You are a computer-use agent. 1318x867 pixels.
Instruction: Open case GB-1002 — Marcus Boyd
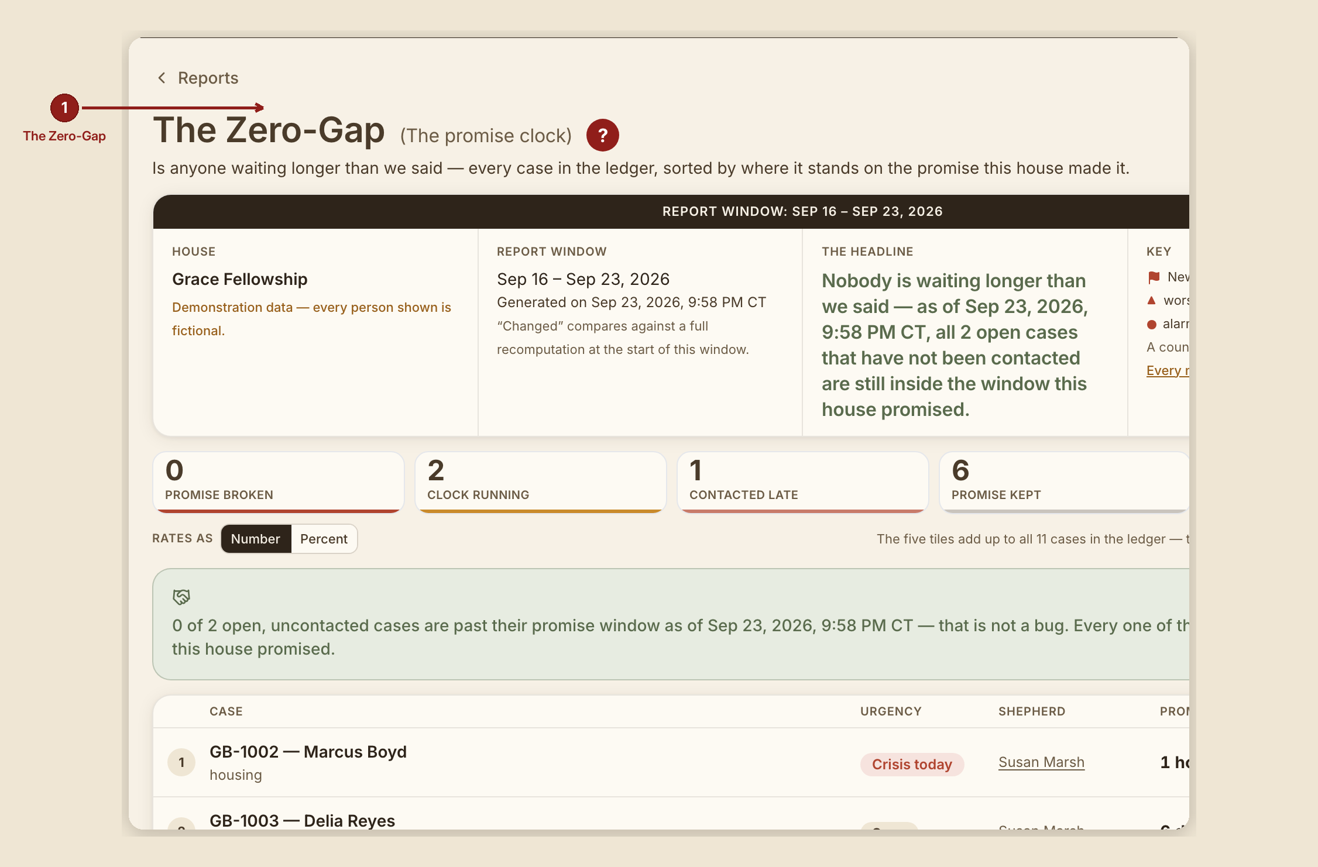pos(308,752)
